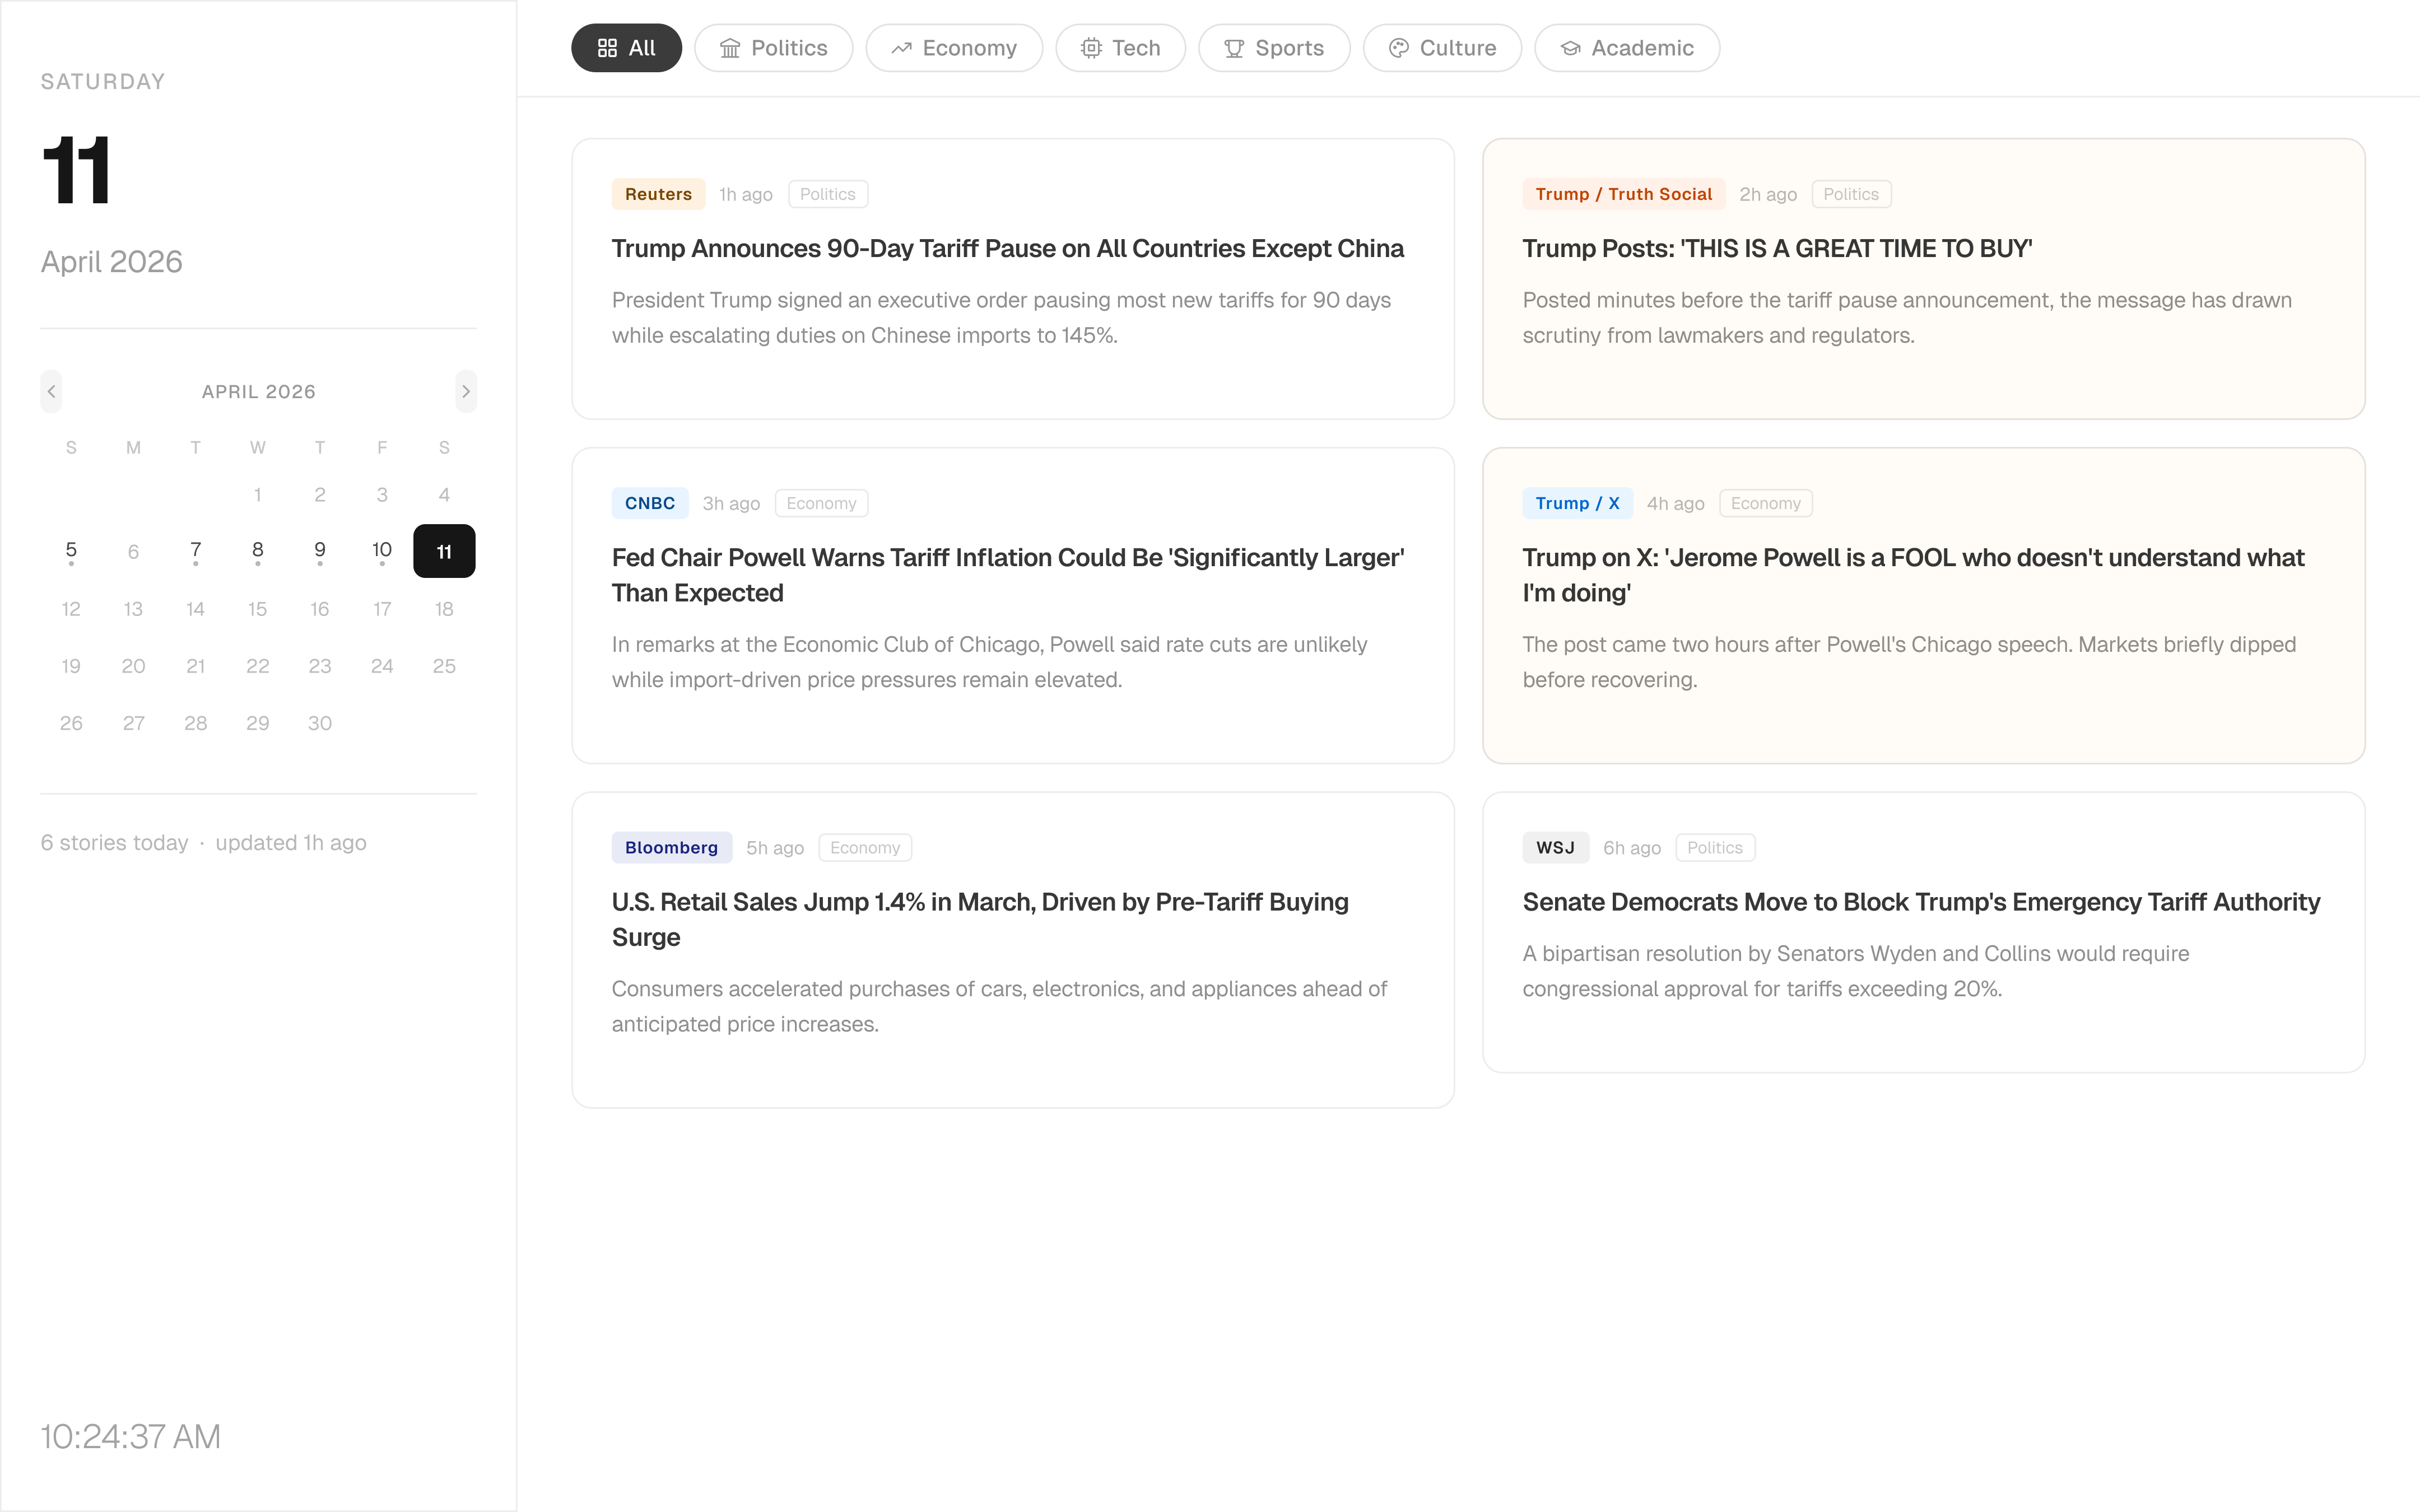The image size is (2420, 1512).
Task: Click the palette icon for Culture
Action: pos(1398,48)
